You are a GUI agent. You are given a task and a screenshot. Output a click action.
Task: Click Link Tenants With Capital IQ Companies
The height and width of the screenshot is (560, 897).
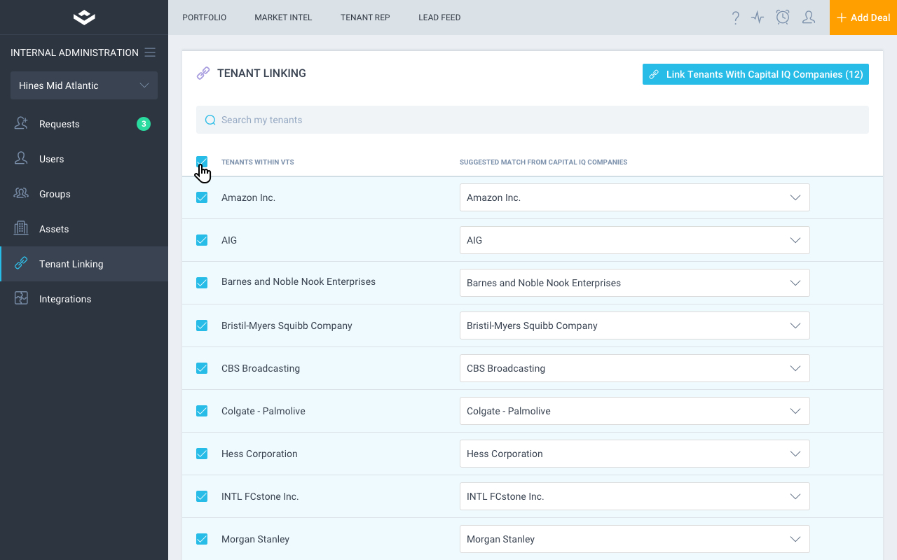[x=755, y=74]
